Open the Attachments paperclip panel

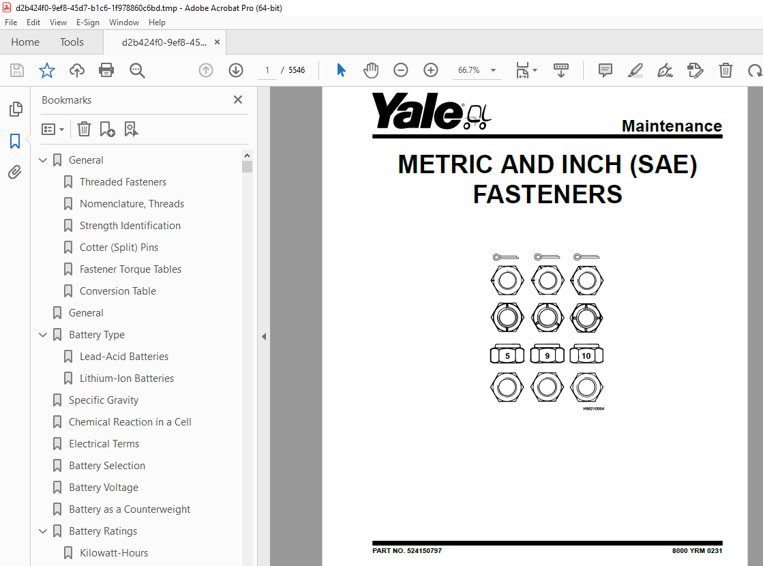(x=14, y=173)
